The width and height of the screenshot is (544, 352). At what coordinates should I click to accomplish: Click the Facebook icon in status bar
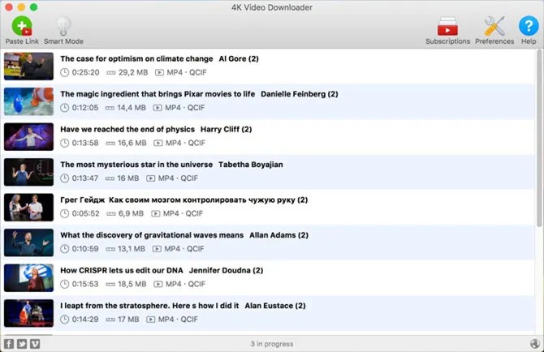click(9, 344)
